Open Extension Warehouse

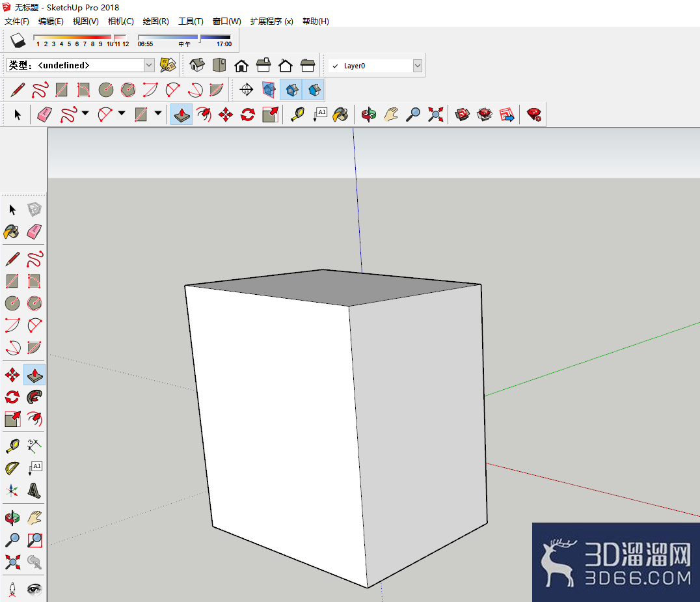pyautogui.click(x=485, y=115)
